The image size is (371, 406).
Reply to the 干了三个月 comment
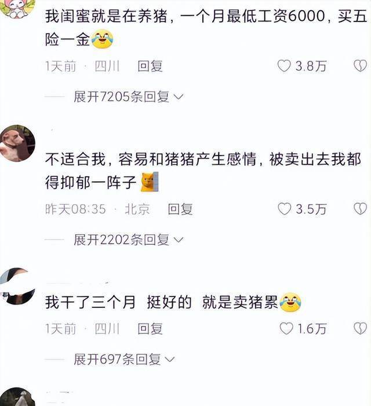pos(150,329)
